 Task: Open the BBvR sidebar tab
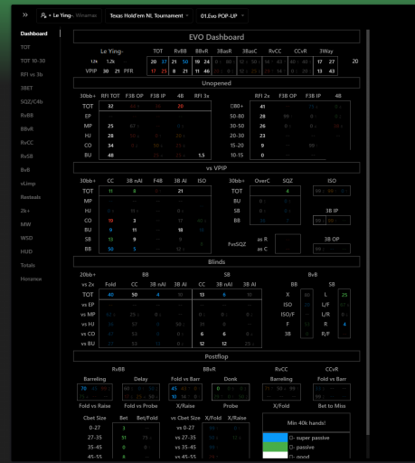[27, 128]
